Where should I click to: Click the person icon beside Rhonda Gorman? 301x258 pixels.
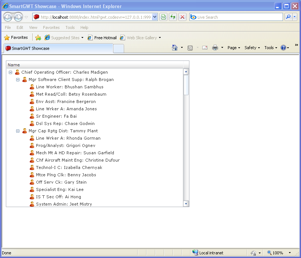(32, 138)
